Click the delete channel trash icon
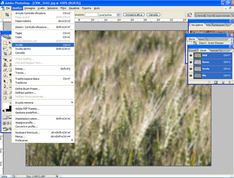 click(229, 82)
